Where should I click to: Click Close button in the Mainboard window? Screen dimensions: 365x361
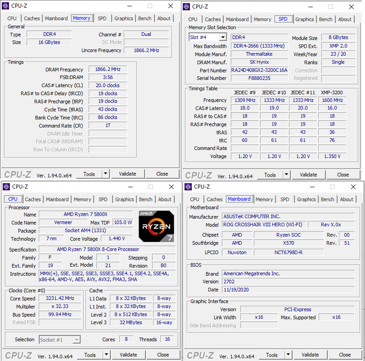[x=345, y=355]
